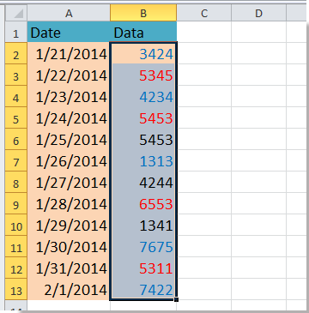This screenshot has width=309, height=313.
Task: Select row 10 header
Action: point(16,225)
